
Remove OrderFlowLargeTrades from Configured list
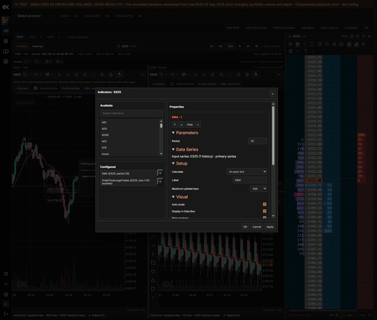pyautogui.click(x=160, y=182)
